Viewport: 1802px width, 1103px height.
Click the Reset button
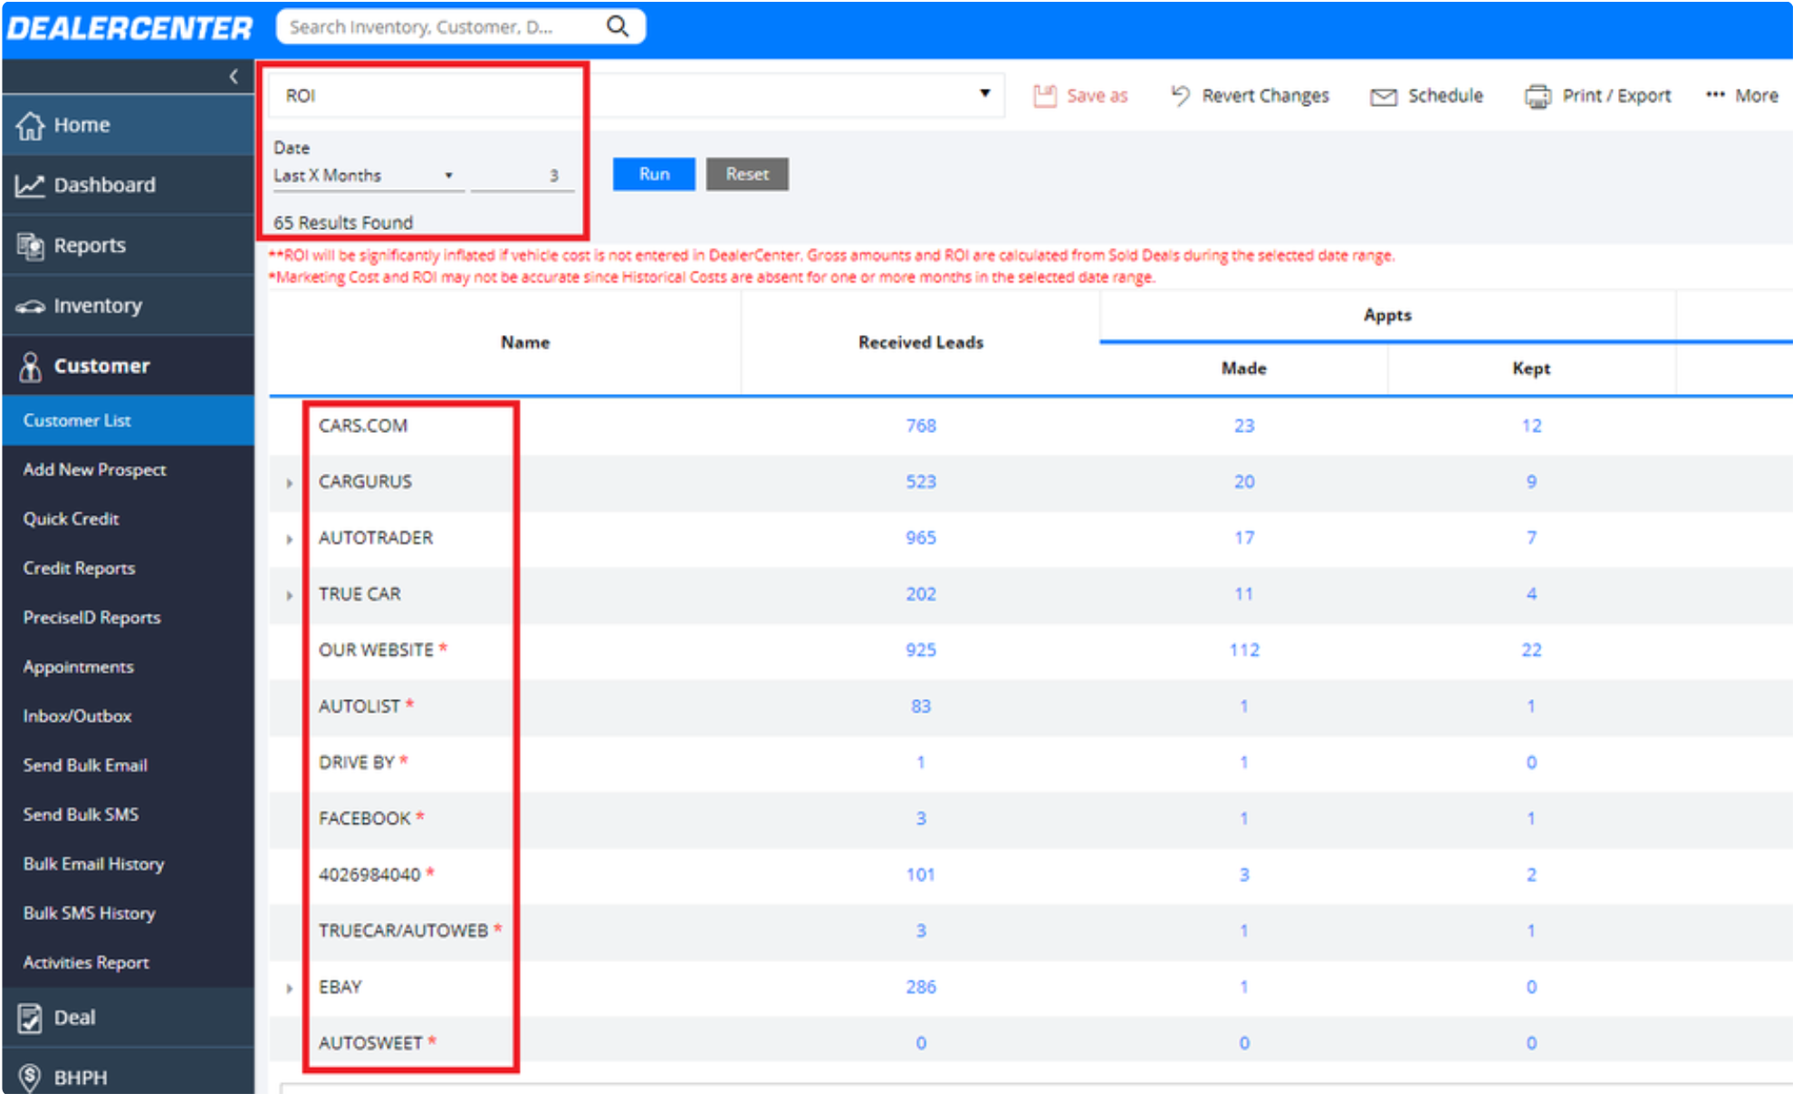coord(747,175)
